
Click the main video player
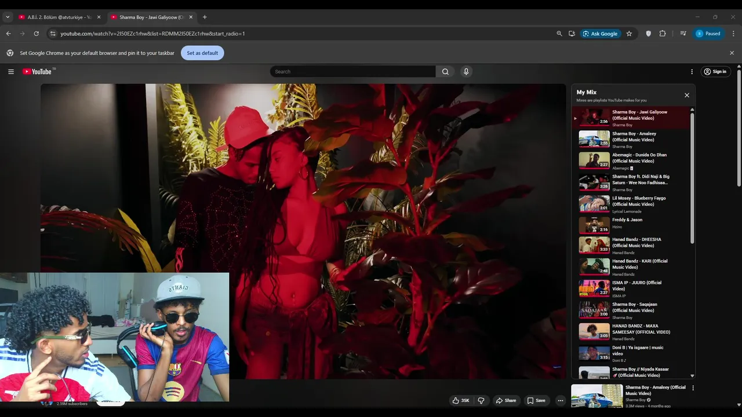(303, 232)
